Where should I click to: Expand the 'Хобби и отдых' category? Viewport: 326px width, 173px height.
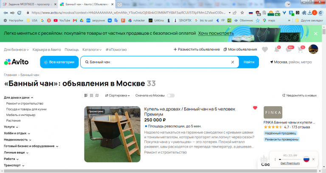[x=17, y=133]
